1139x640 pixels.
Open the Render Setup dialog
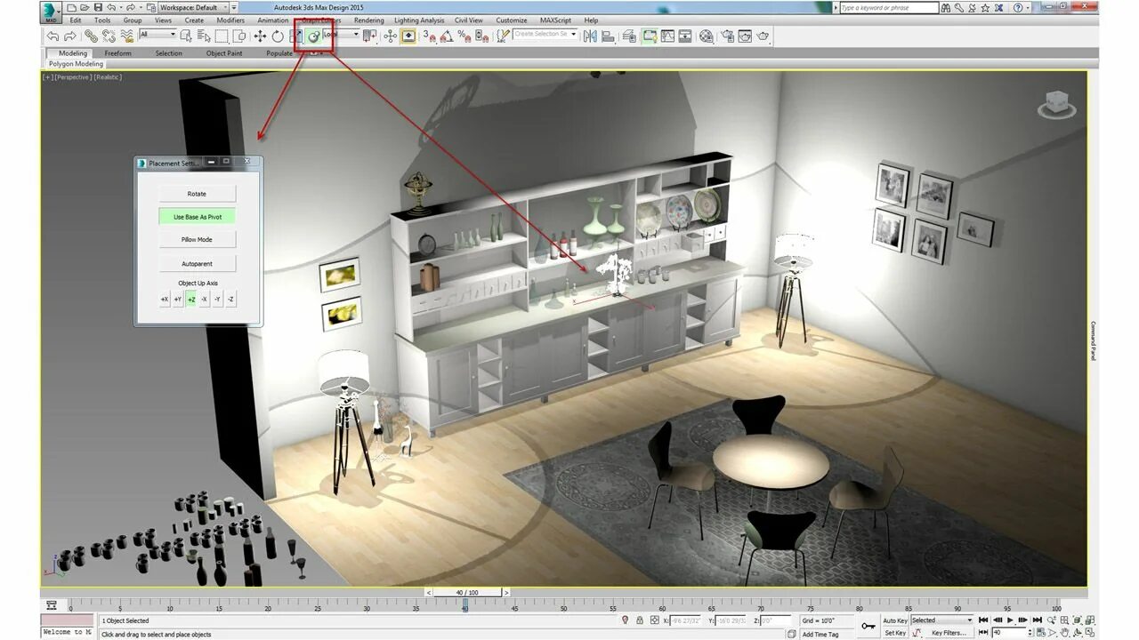click(x=728, y=36)
